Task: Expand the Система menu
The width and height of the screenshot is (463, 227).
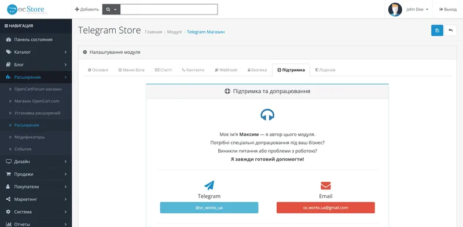Action: click(36, 212)
